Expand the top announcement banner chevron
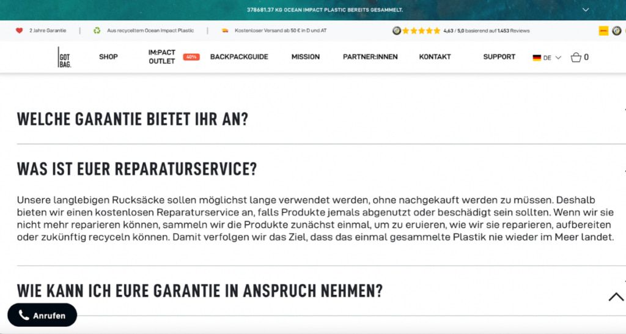Screen dimensions: 626x334 (x=586, y=10)
